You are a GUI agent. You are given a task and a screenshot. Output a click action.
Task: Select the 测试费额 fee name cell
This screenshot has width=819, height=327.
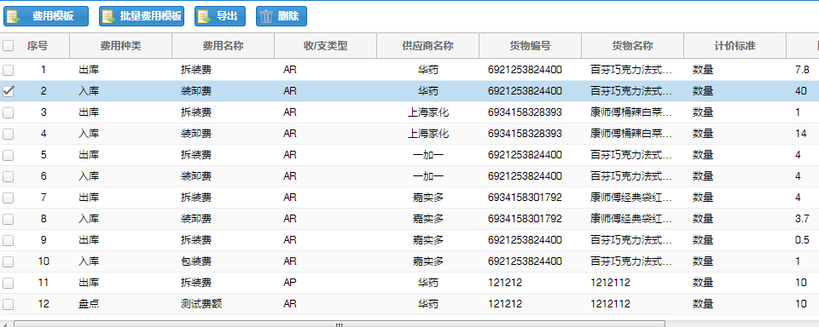point(201,304)
